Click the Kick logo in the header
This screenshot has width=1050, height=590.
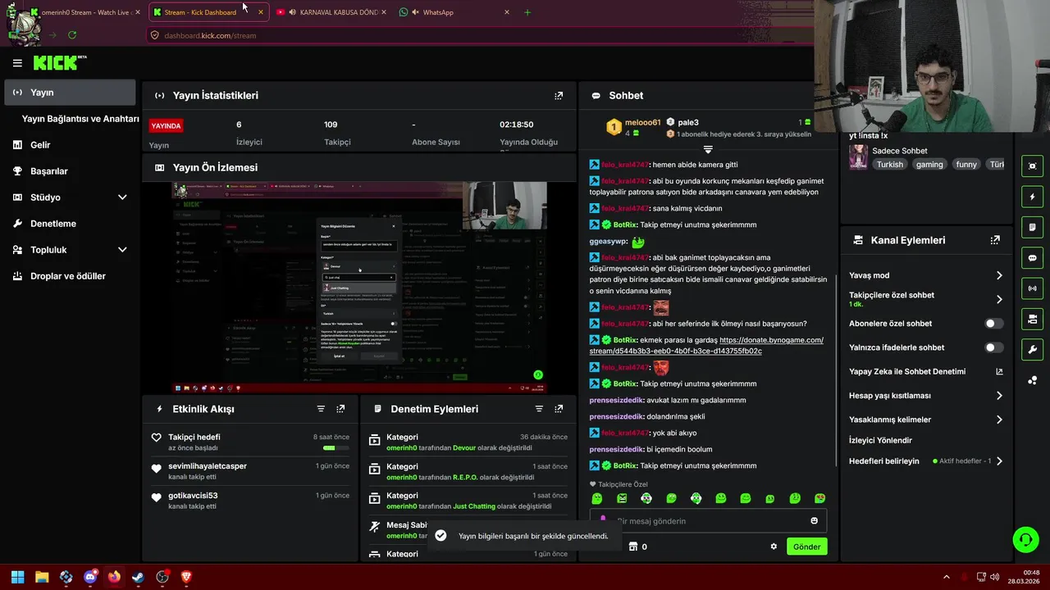tap(59, 62)
